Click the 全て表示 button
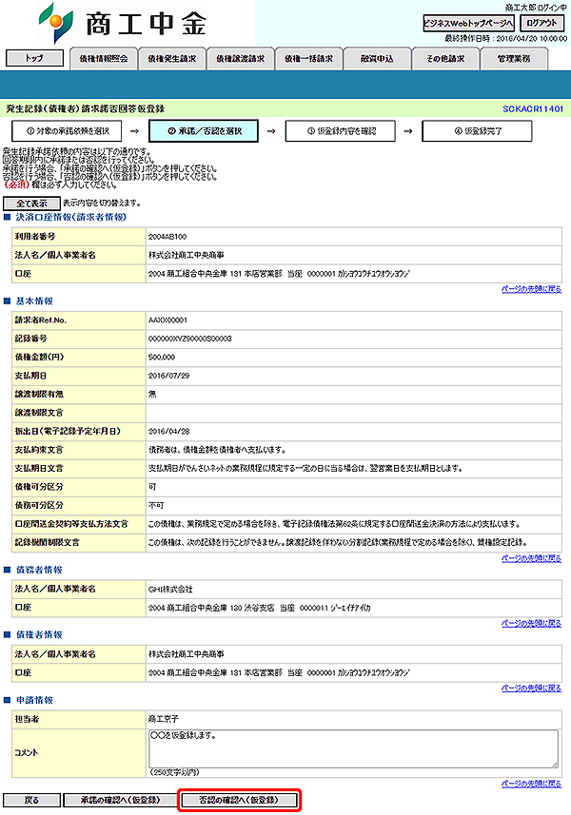Viewport: 571px width, 815px height. click(31, 204)
